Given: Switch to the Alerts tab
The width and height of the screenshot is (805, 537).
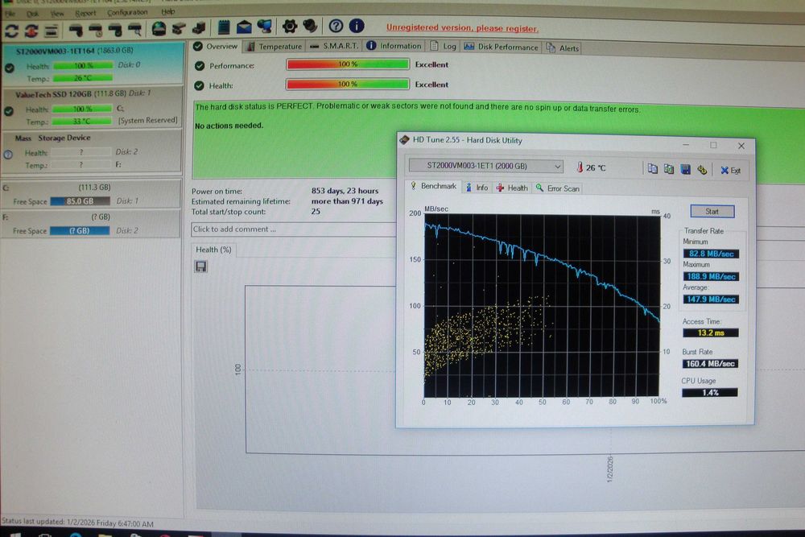Looking at the screenshot, I should (x=563, y=48).
